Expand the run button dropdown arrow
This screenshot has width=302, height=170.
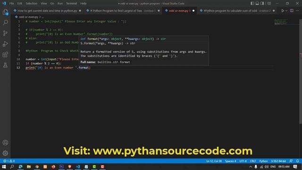pyautogui.click(x=286, y=11)
